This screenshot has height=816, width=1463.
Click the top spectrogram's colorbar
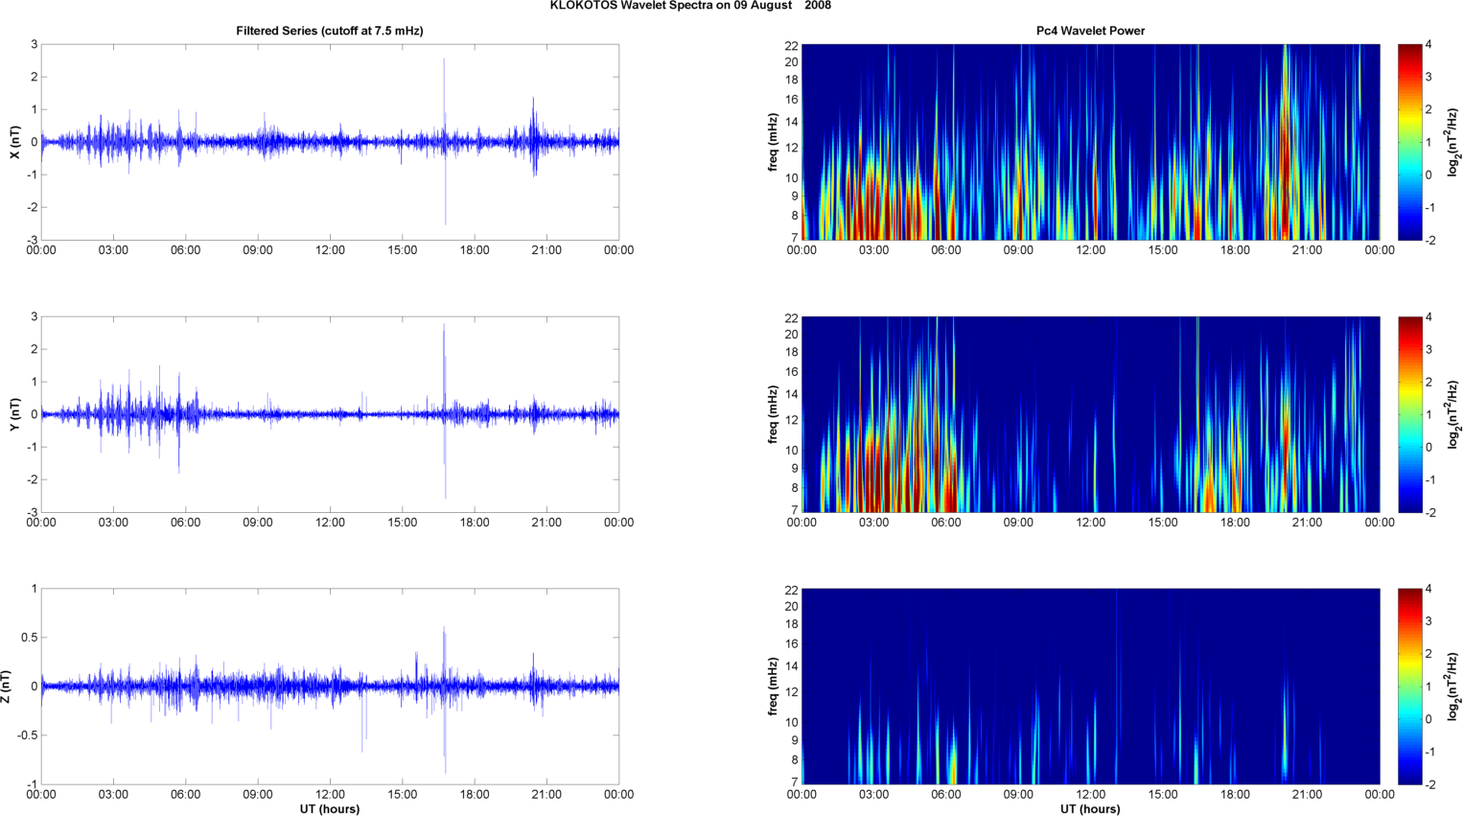[1409, 142]
